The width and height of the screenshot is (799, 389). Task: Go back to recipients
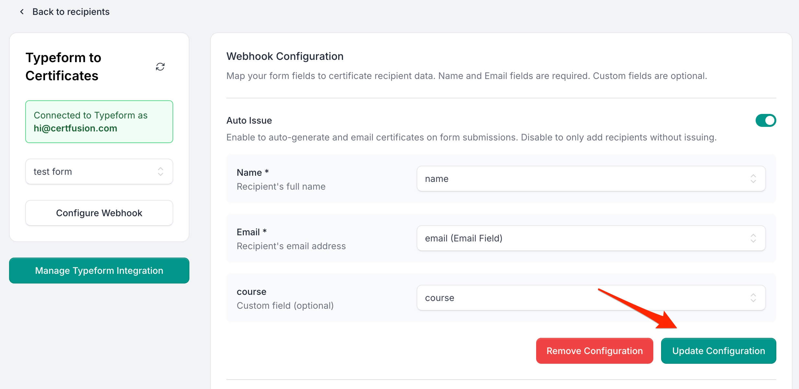coord(71,12)
